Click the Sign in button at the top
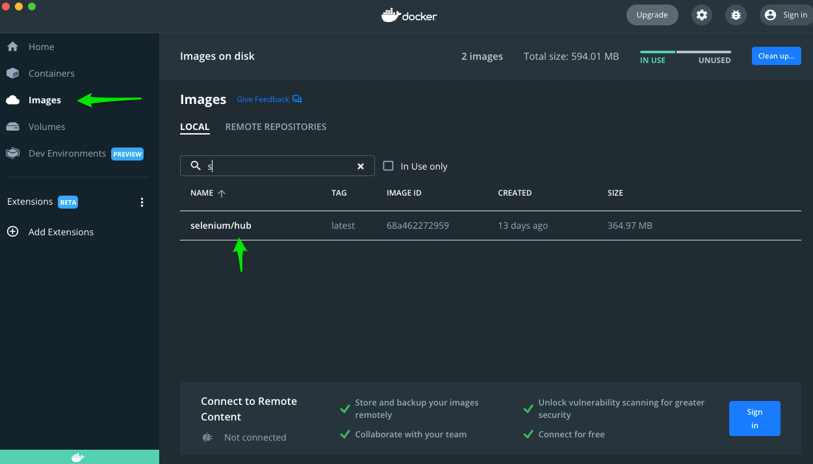The width and height of the screenshot is (813, 464). point(786,15)
